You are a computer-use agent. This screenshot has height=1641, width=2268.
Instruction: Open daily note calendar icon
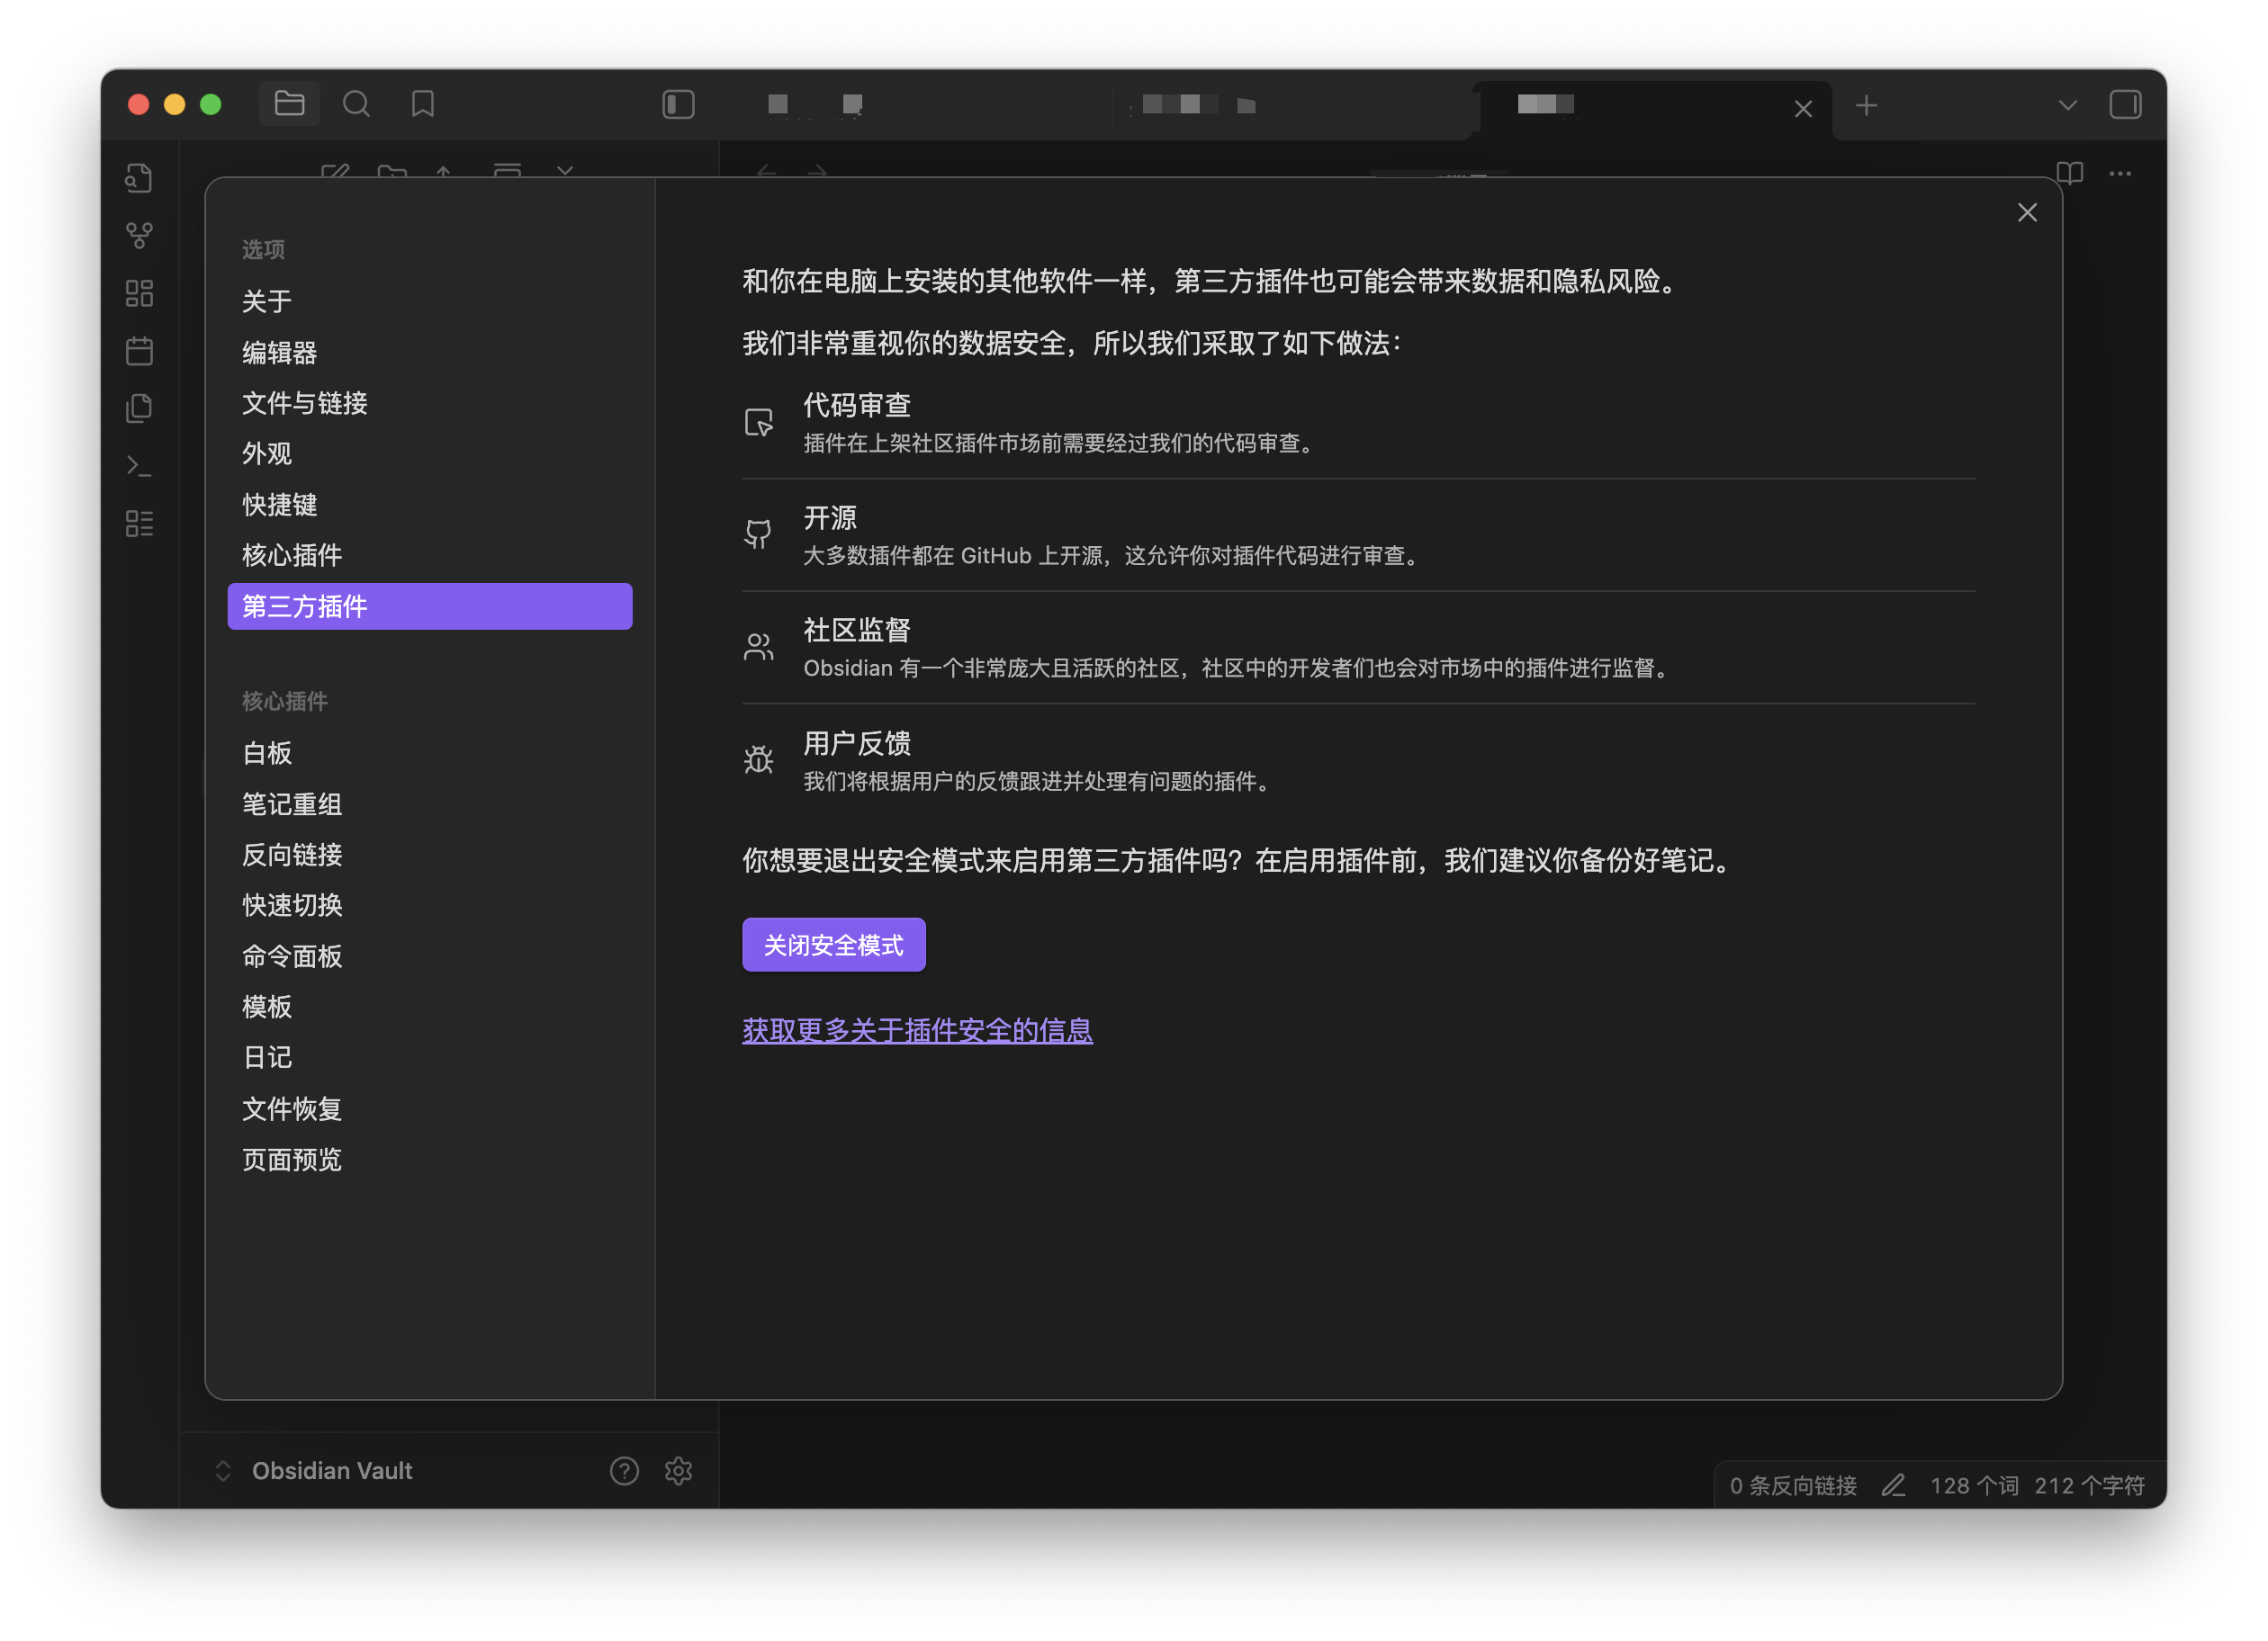click(x=139, y=351)
